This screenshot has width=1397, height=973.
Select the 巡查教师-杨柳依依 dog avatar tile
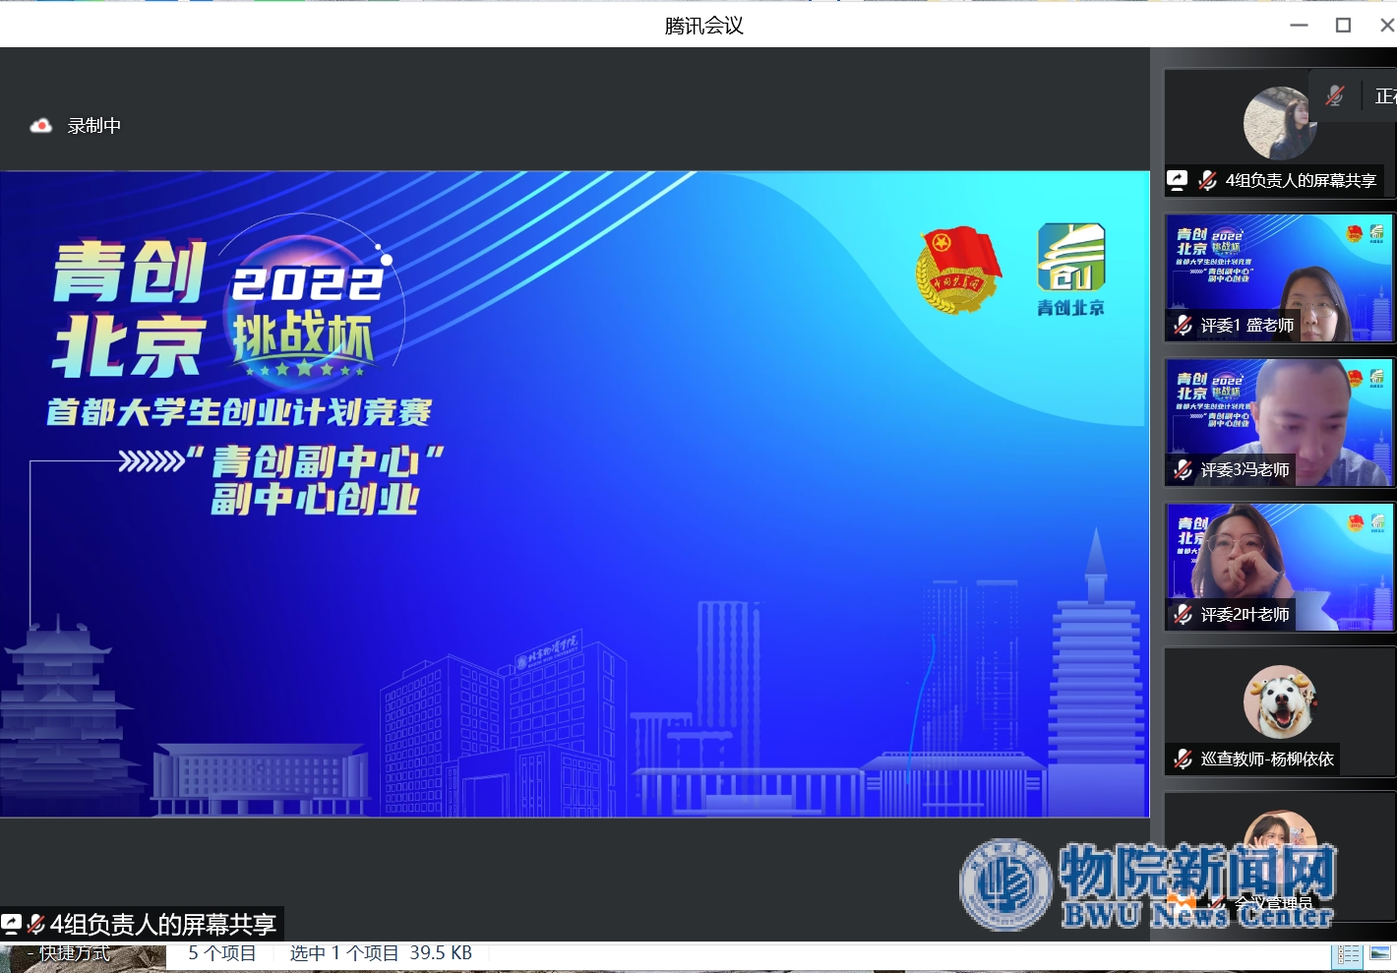click(x=1279, y=711)
